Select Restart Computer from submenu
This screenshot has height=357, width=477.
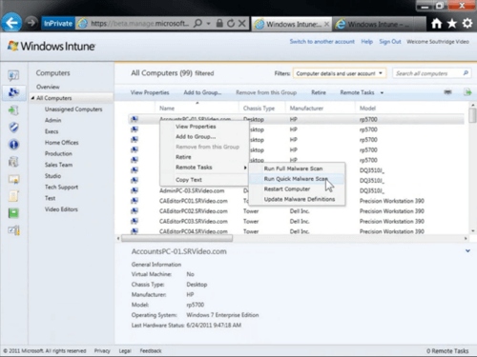pyautogui.click(x=287, y=188)
